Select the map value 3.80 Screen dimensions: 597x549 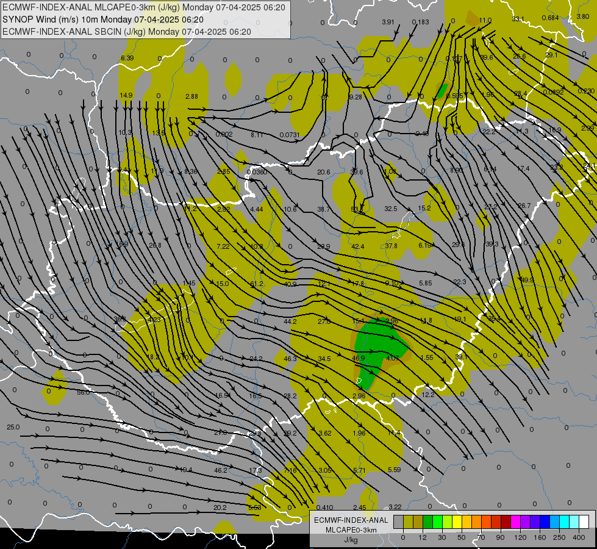pos(583,16)
